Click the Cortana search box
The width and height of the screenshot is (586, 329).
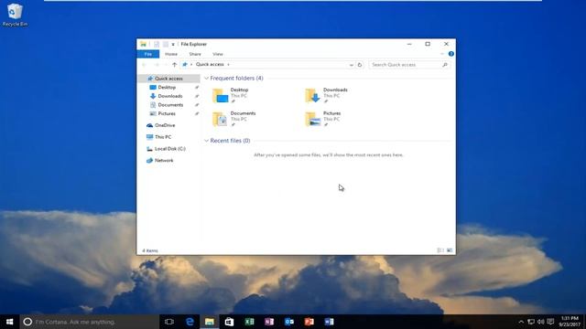(90, 322)
